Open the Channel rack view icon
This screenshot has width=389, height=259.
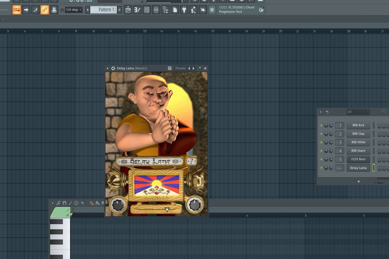[x=147, y=10]
